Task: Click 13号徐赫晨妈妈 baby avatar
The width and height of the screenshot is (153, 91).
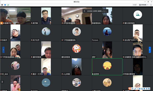Action: (76, 32)
